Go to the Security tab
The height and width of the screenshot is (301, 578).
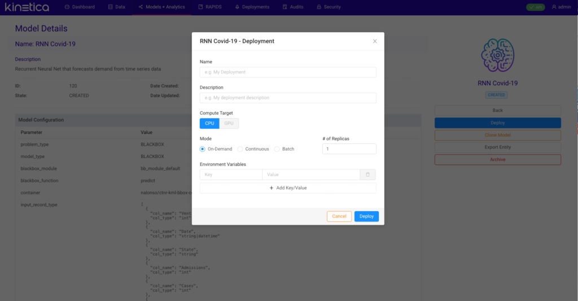pos(329,7)
